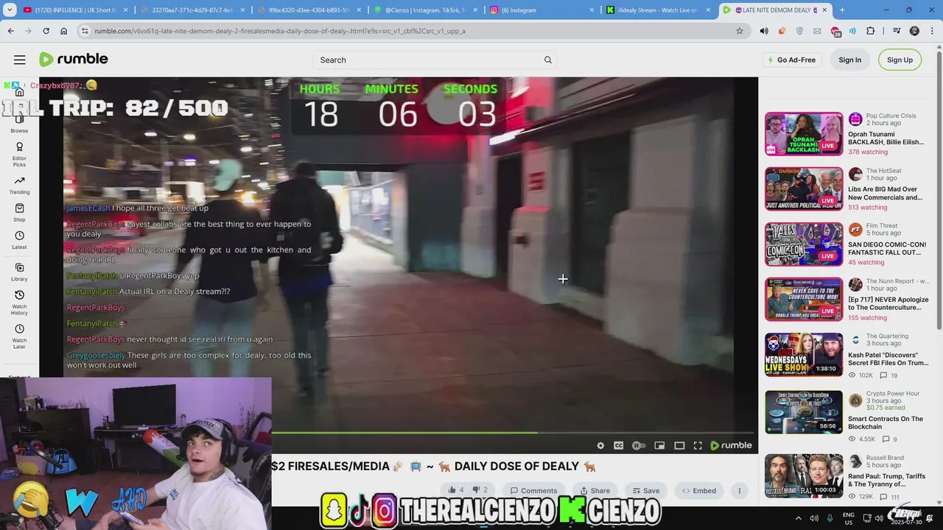Click the Sign In button
This screenshot has width=943, height=530.
click(x=849, y=60)
